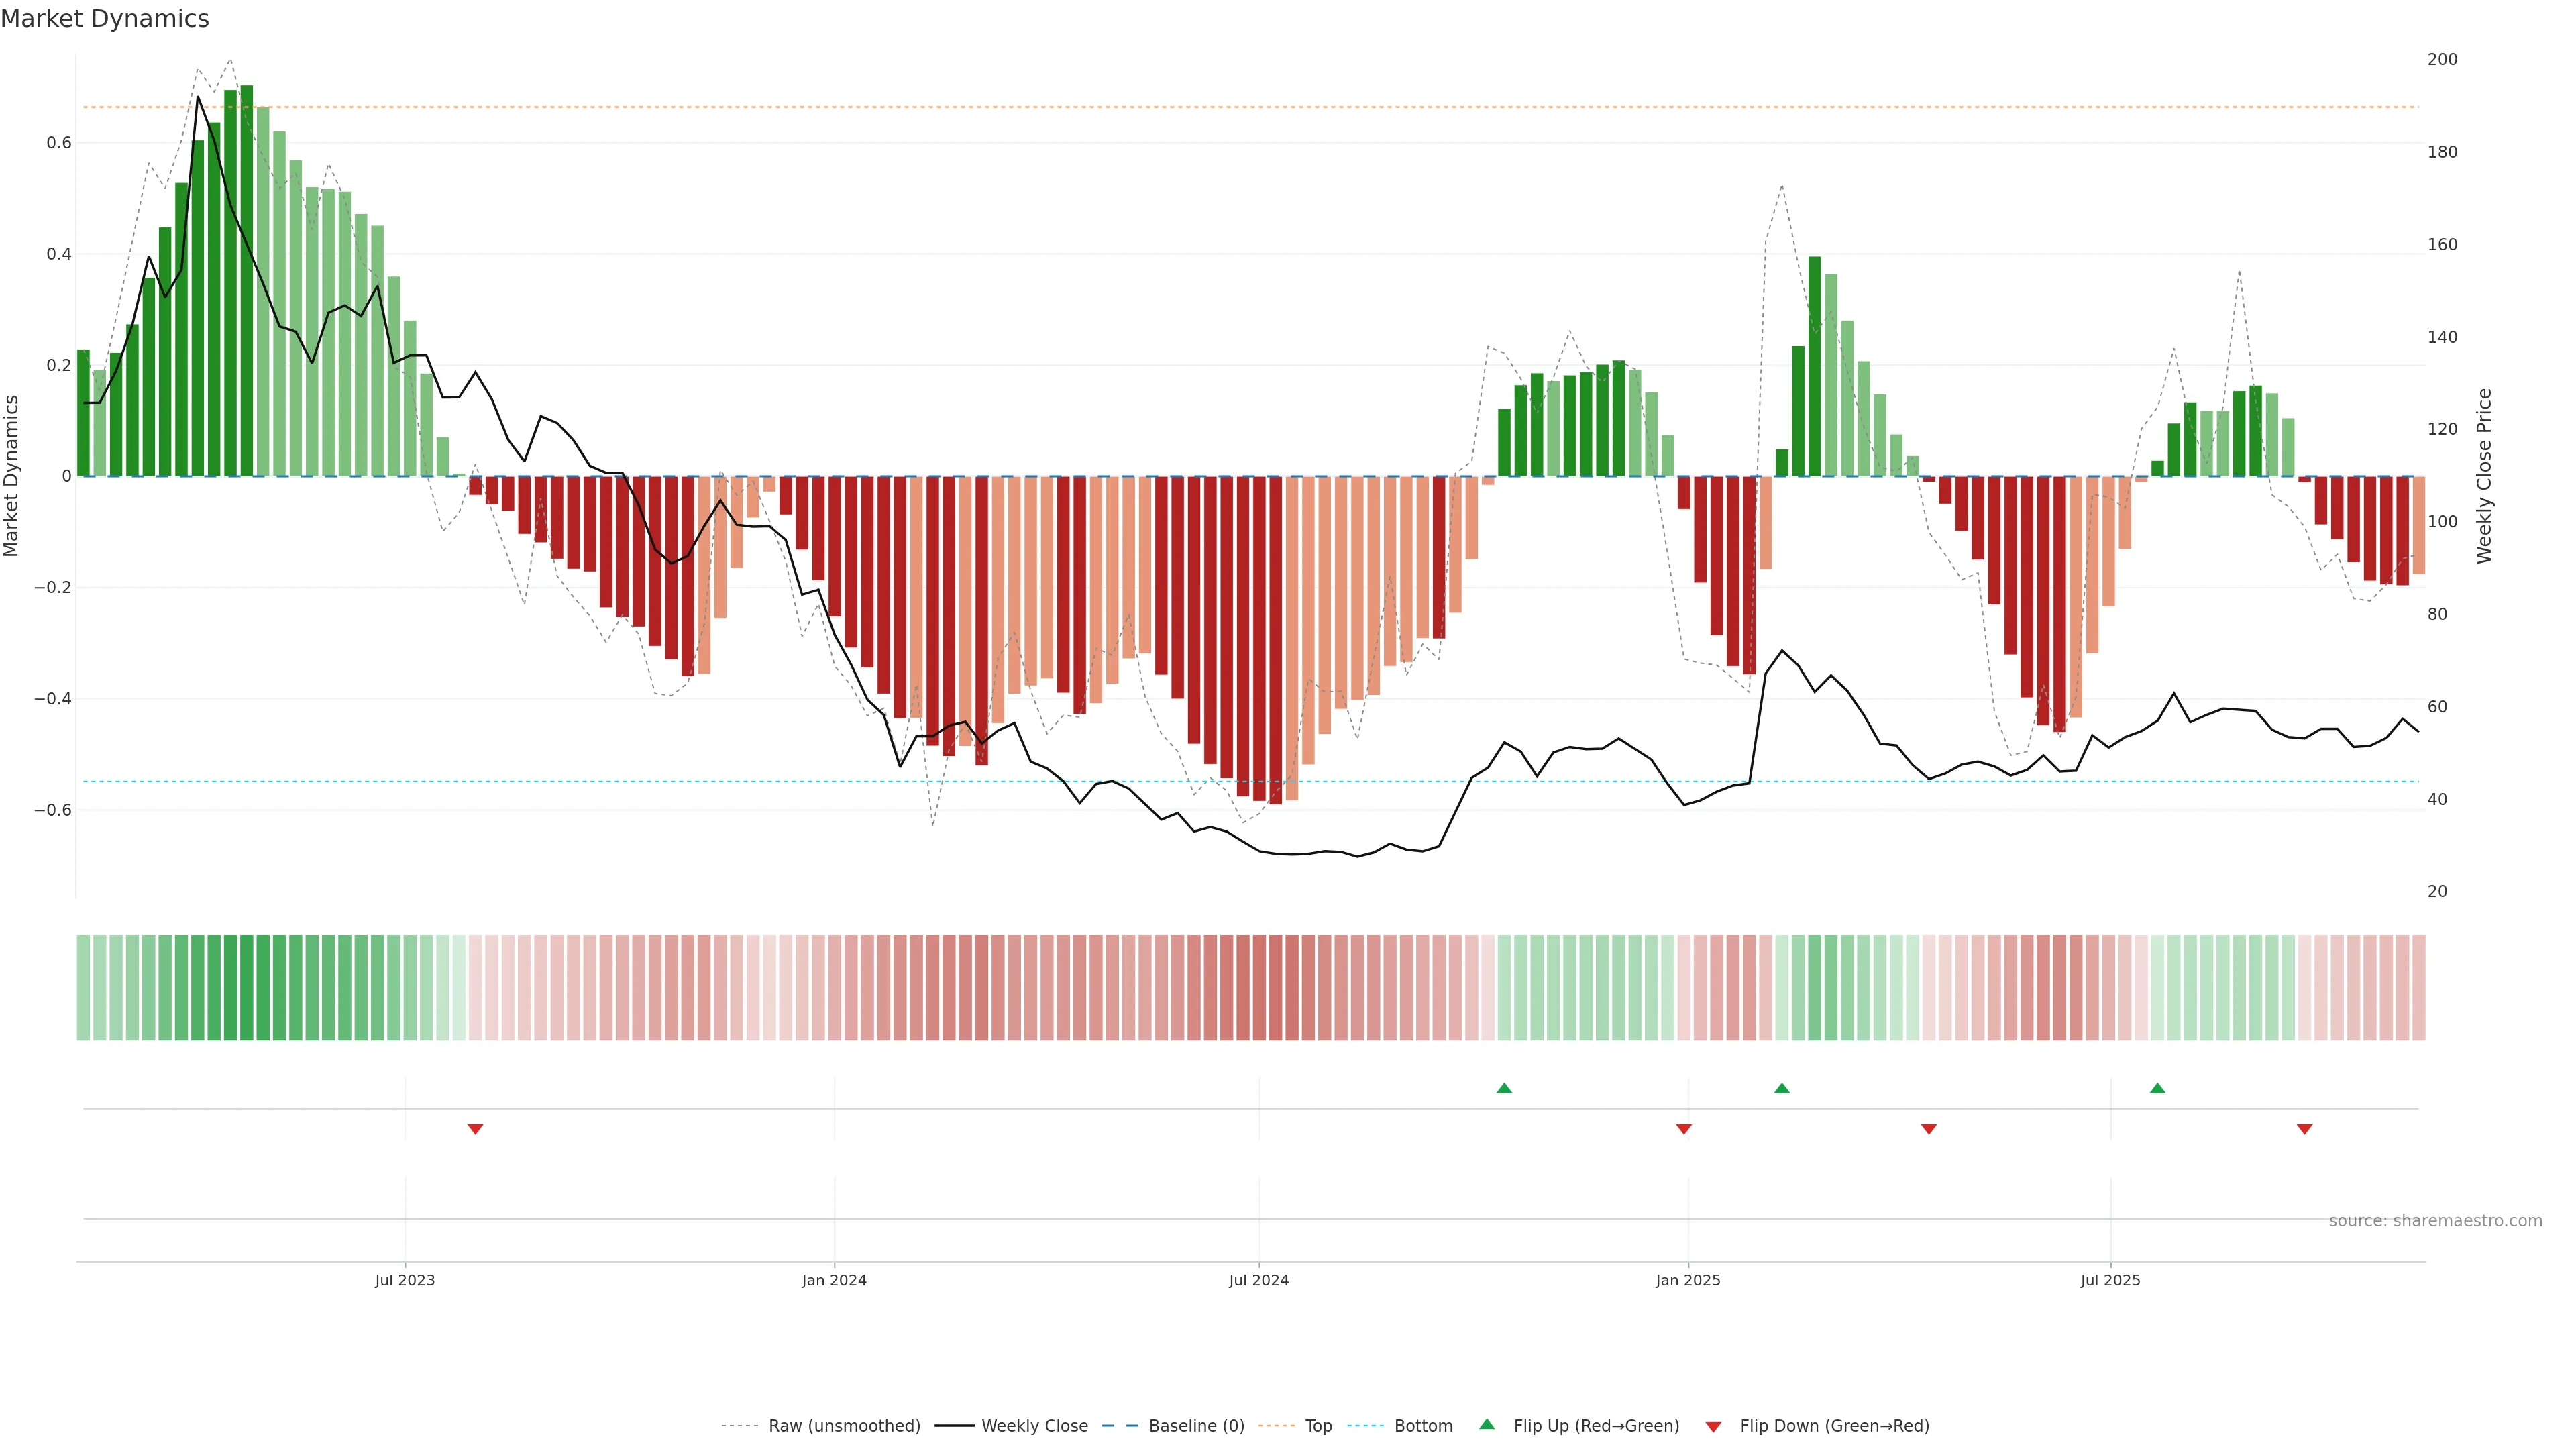Toggle the Baseline (0) legend entry
Image resolution: width=2576 pixels, height=1449 pixels.
click(1196, 1426)
